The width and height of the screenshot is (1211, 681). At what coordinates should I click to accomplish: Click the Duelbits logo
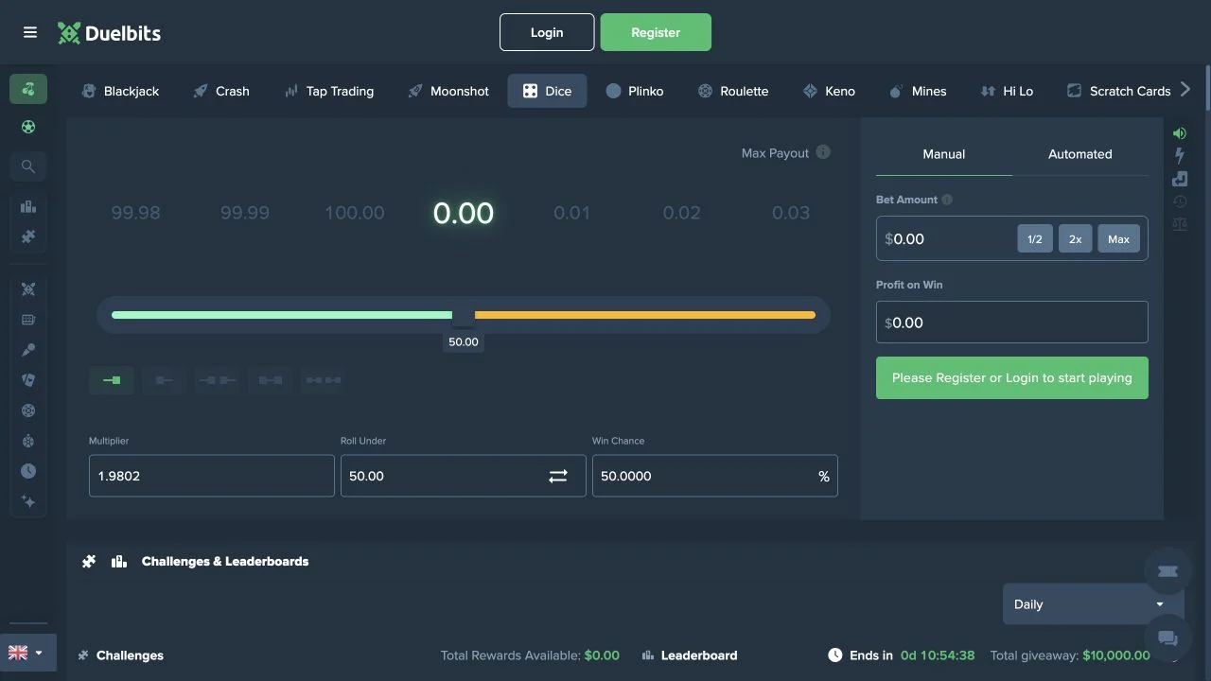[109, 33]
